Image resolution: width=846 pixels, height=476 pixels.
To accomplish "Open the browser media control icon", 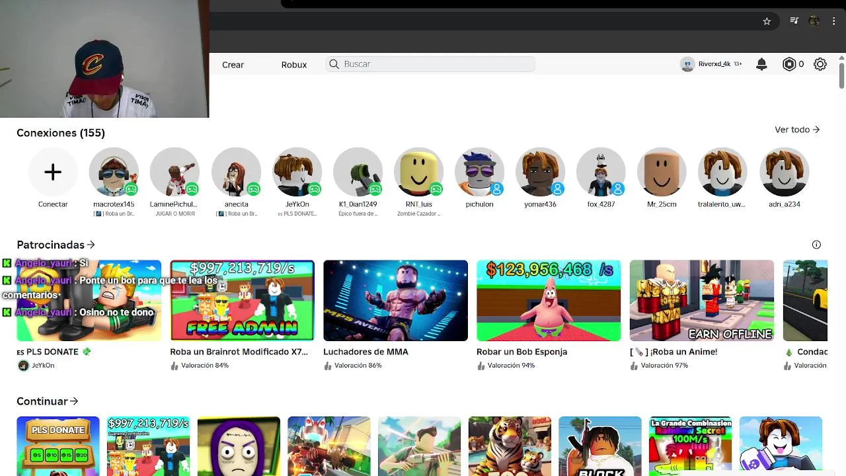I will tap(795, 21).
